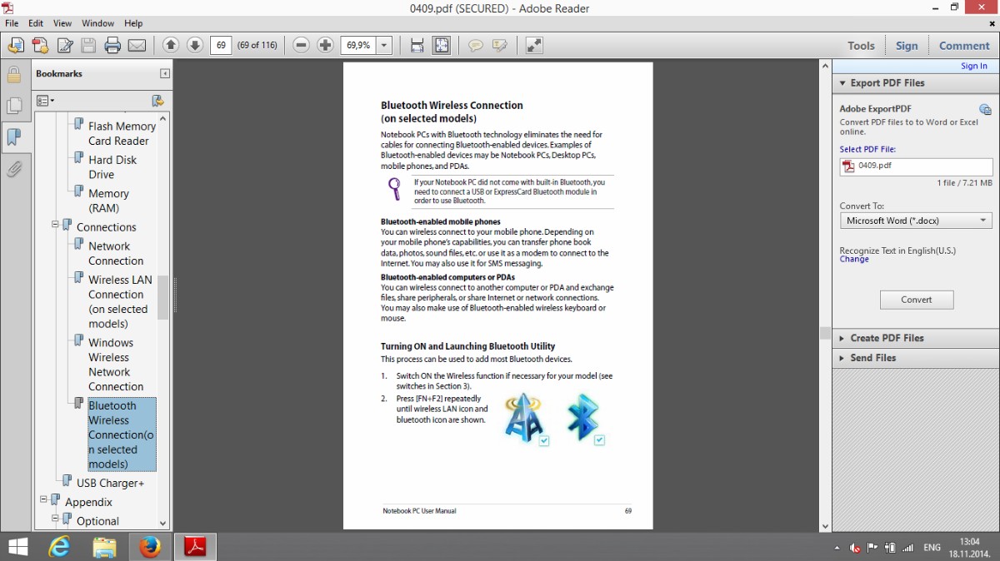Click the page number input field

221,46
